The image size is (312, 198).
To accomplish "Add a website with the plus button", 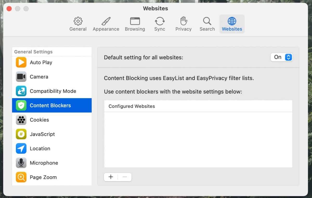I will (111, 177).
